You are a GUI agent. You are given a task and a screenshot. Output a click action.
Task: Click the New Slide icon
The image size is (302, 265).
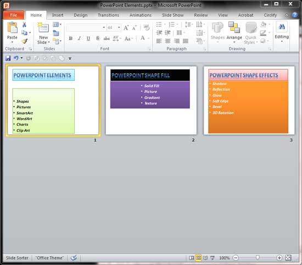pos(43,27)
